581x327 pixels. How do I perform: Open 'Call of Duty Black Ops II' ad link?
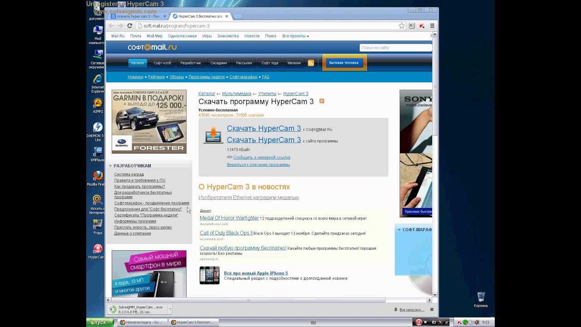tap(226, 233)
